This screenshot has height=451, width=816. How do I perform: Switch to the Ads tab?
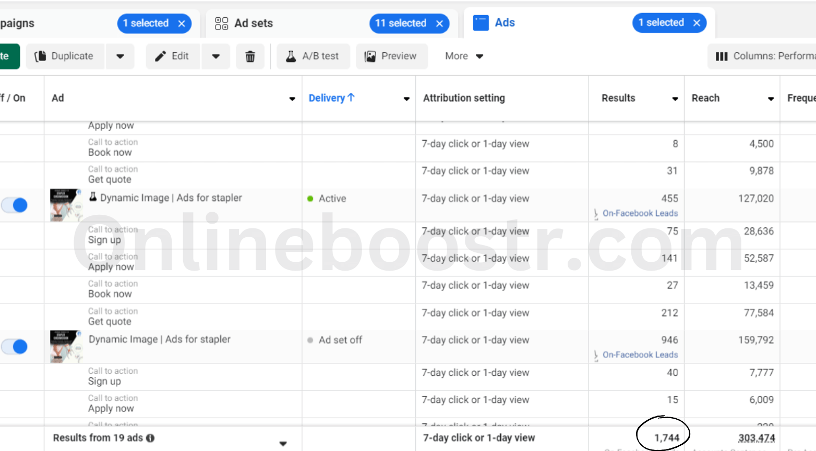pos(504,23)
